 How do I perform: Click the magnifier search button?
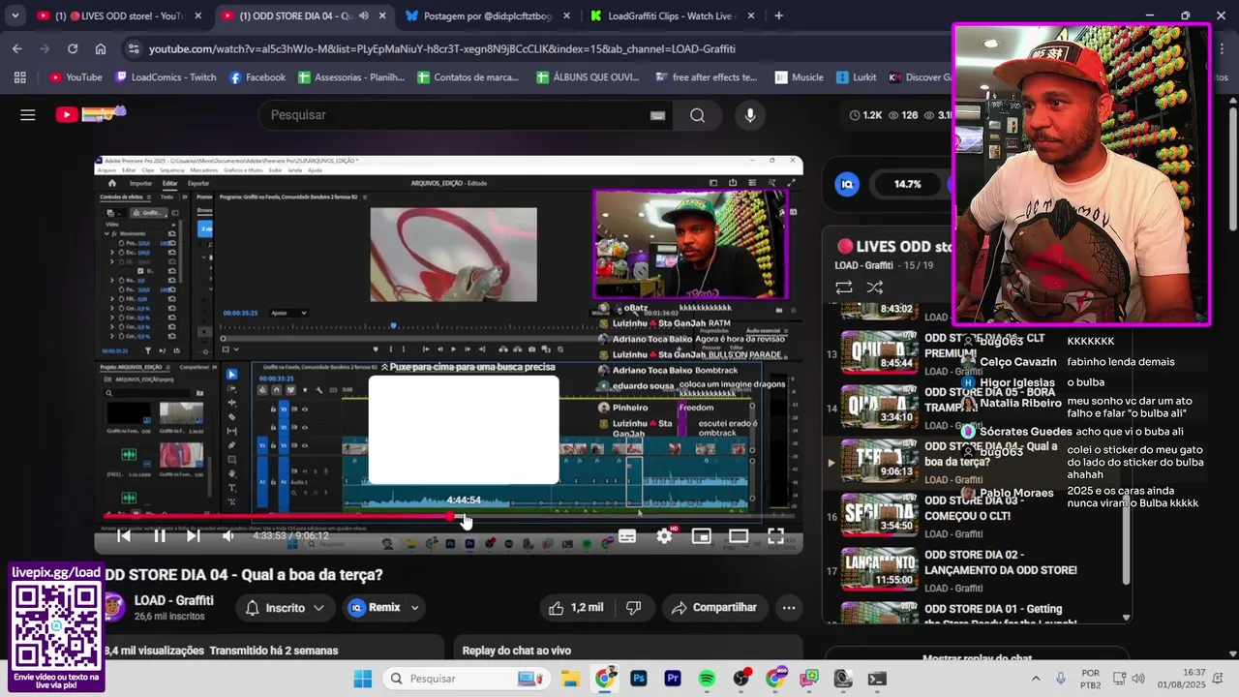pyautogui.click(x=698, y=115)
